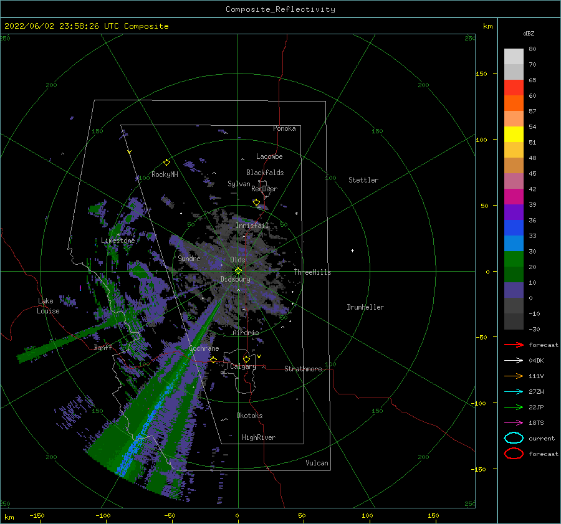Click the Sylvan label
The height and width of the screenshot is (524, 561).
[239, 184]
